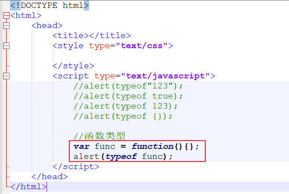Collapse the script tag fold marker
289x194 pixels.
[x=6, y=76]
